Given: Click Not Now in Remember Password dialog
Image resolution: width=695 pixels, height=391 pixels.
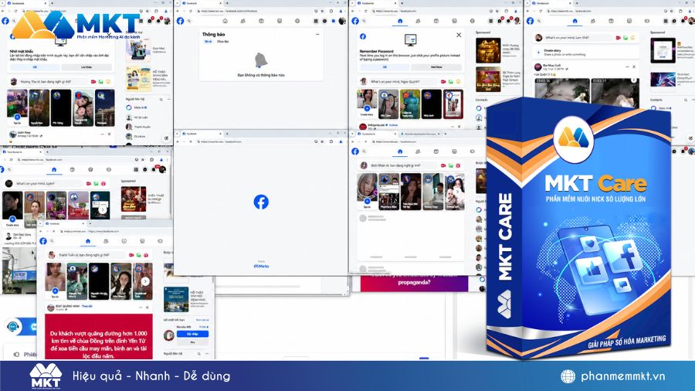Looking at the screenshot, I should pos(436,67).
